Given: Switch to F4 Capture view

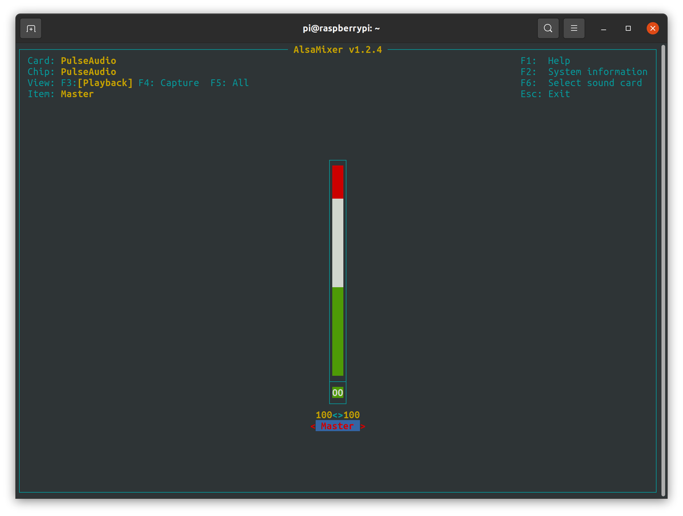Looking at the screenshot, I should 169,83.
